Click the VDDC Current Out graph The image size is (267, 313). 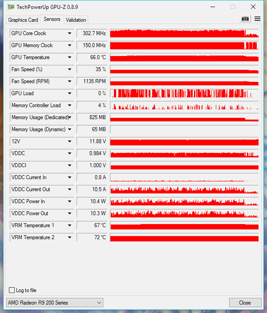[x=184, y=189]
